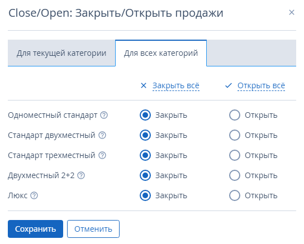Click the 'Отменить' button
Viewport: 304px width, 244px height.
coord(93,229)
